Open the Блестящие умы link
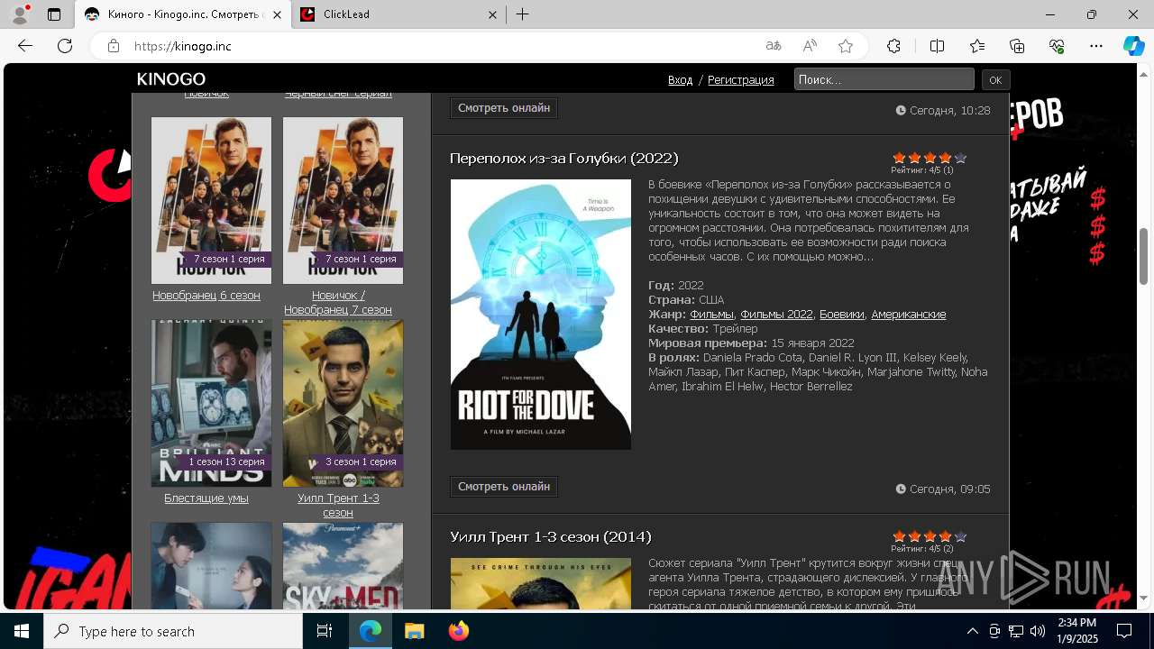 pos(206,498)
